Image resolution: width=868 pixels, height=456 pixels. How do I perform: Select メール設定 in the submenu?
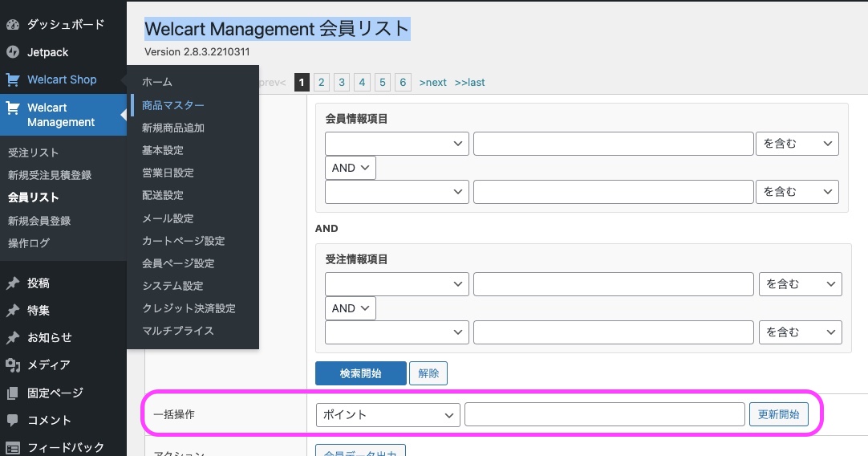point(168,218)
